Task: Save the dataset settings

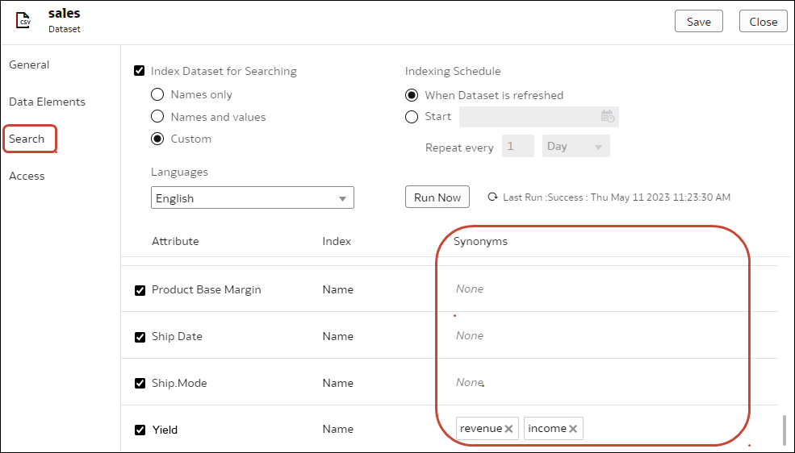Action: point(699,21)
